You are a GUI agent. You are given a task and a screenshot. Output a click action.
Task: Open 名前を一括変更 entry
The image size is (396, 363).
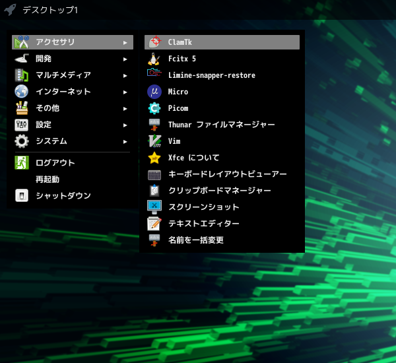[x=222, y=240]
